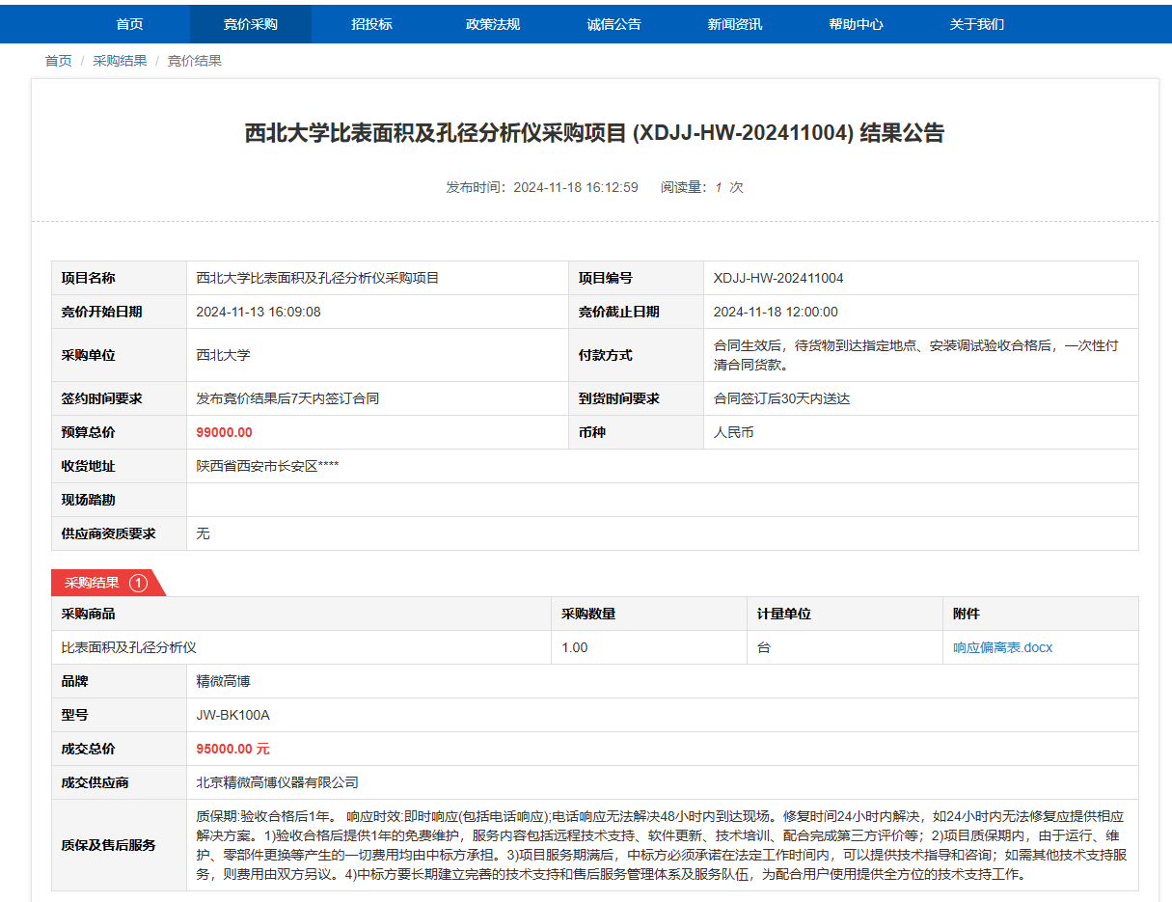
Task: Open the 政策法规 menu item
Action: pyautogui.click(x=493, y=24)
